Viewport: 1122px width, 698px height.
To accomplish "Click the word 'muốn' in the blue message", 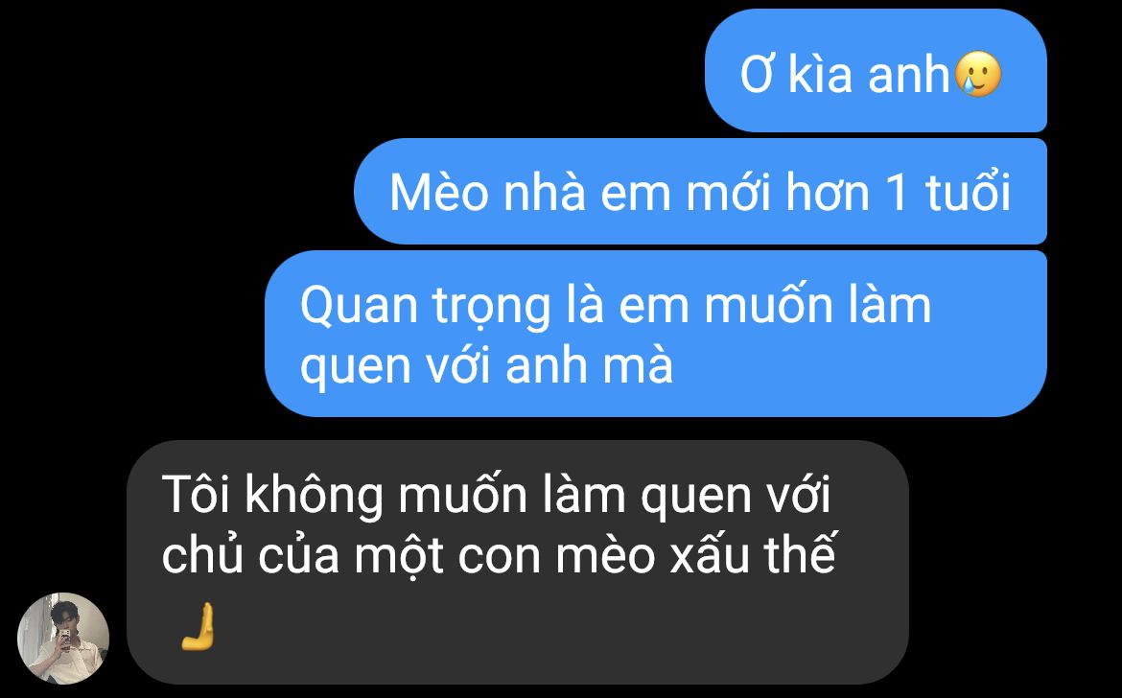I will [768, 306].
